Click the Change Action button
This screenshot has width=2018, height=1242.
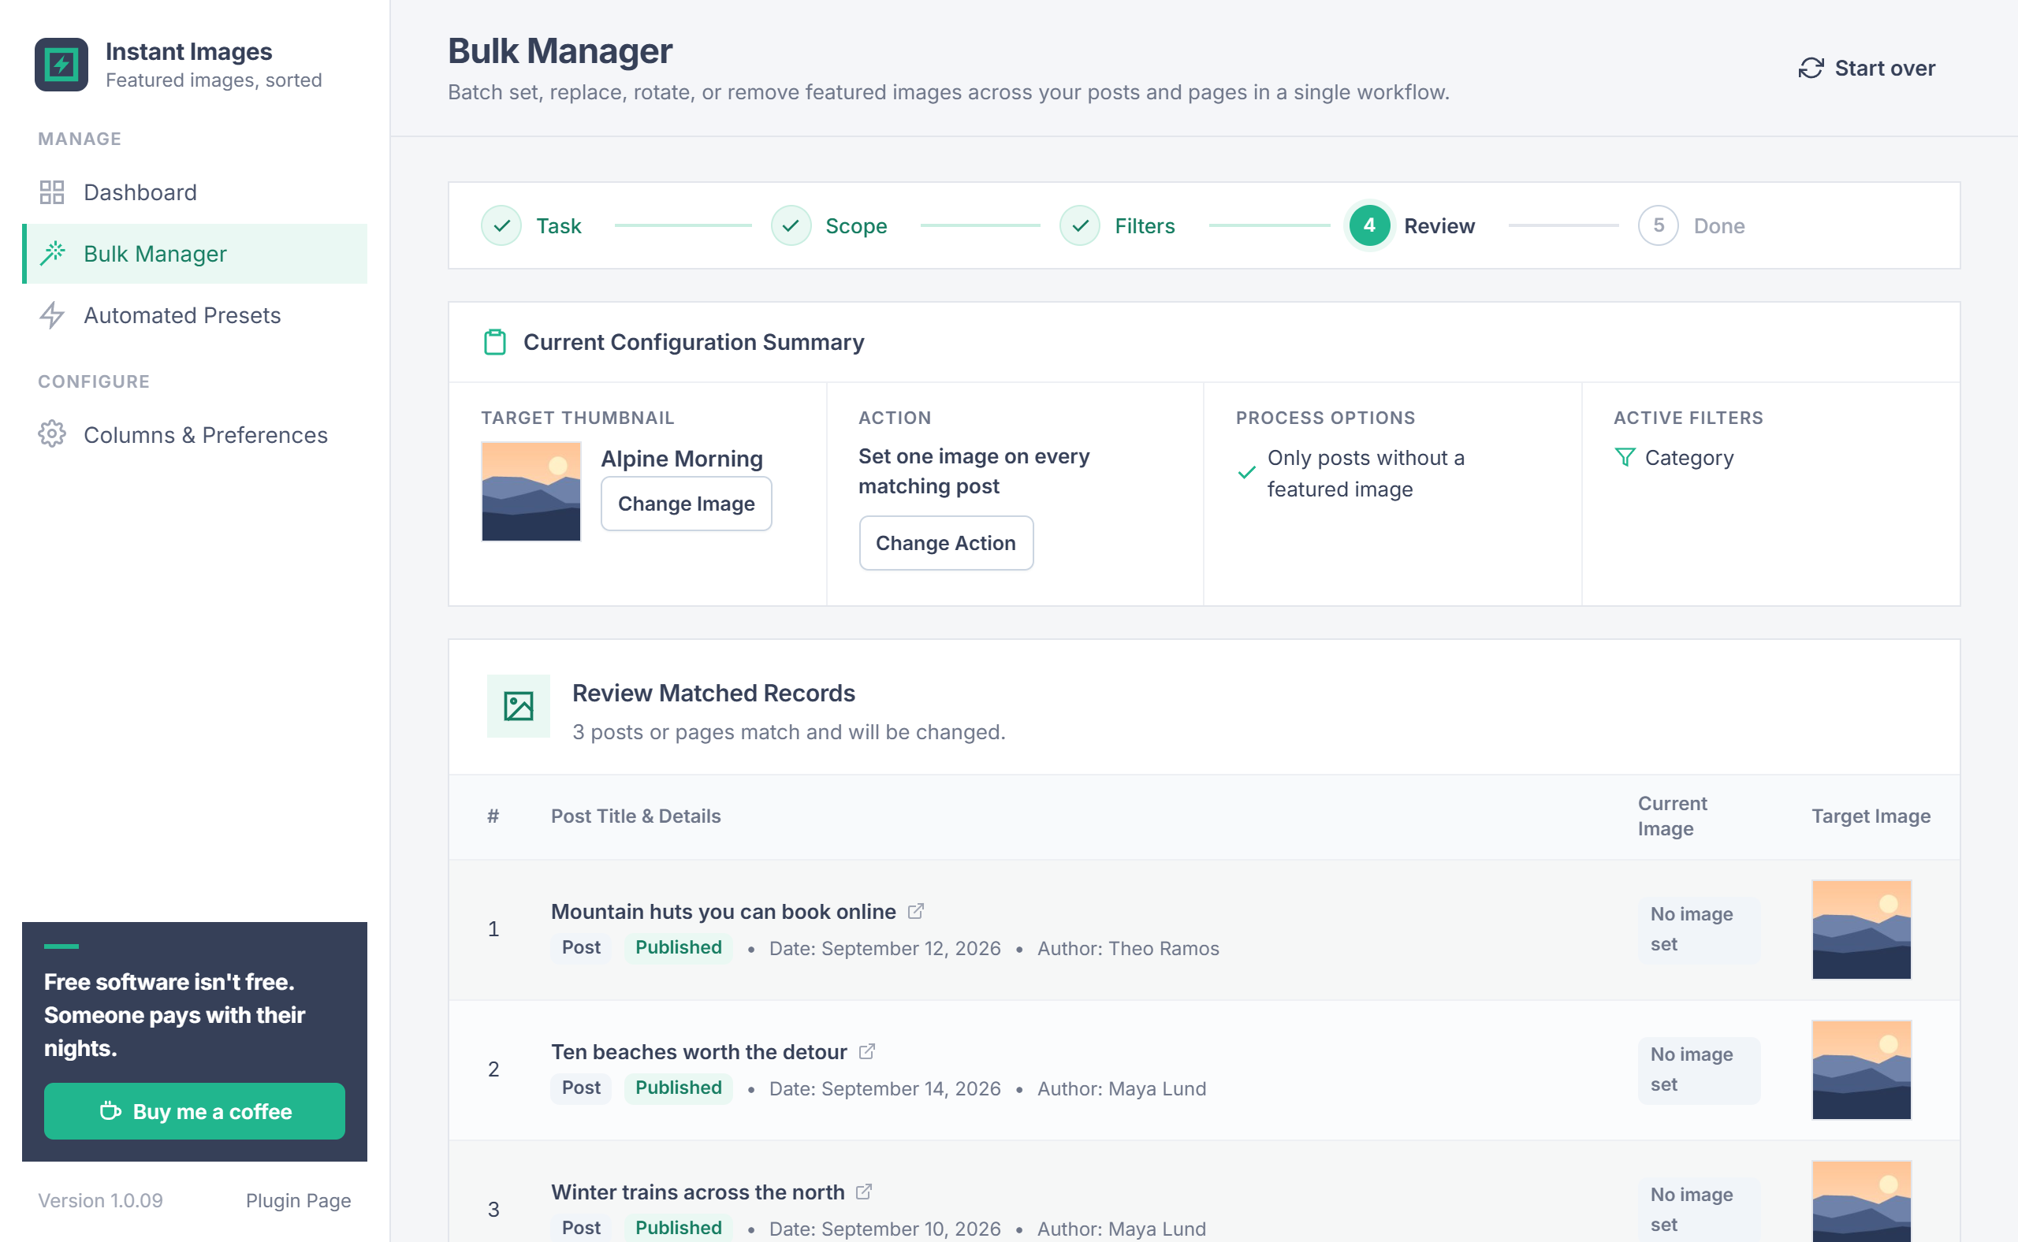(x=946, y=543)
